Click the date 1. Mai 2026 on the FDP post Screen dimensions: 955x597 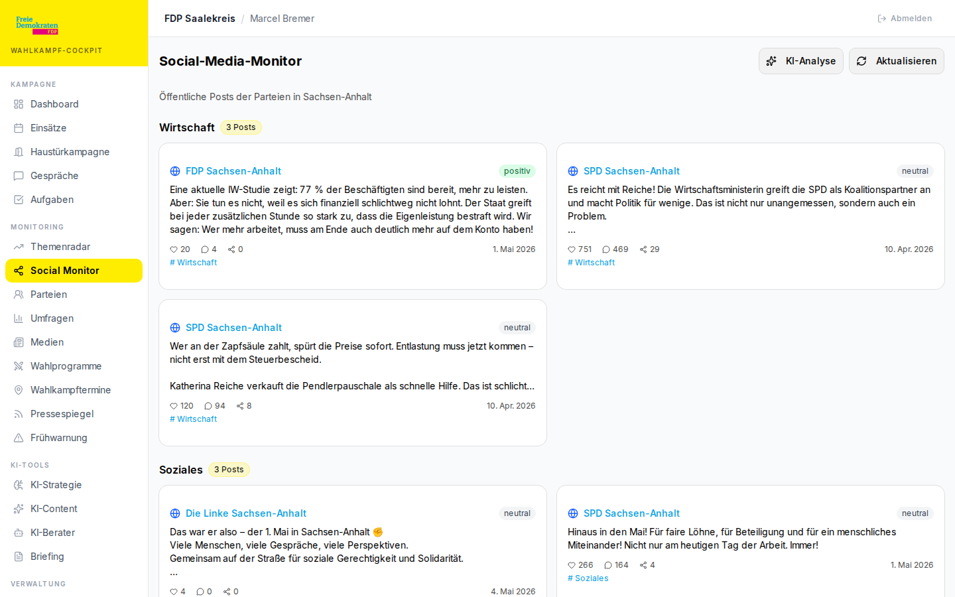tap(514, 249)
